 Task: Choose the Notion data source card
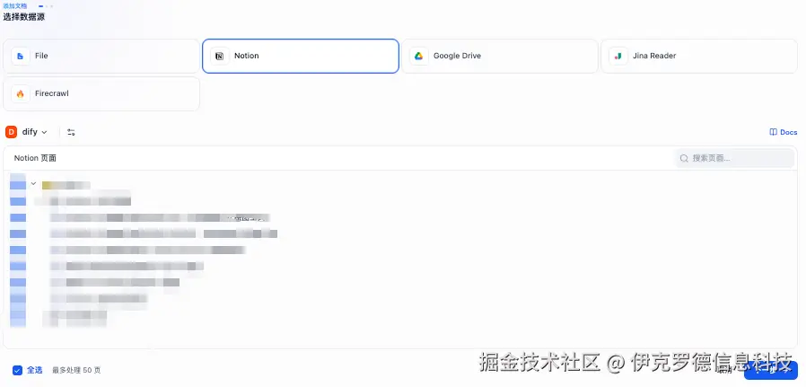pos(301,56)
